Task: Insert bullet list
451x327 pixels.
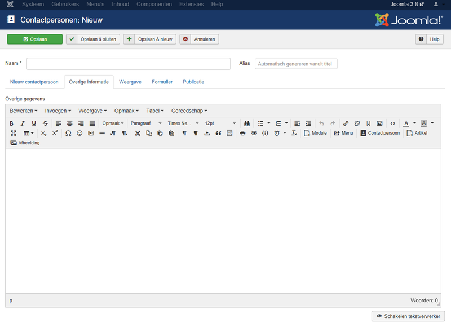Action: pos(260,123)
